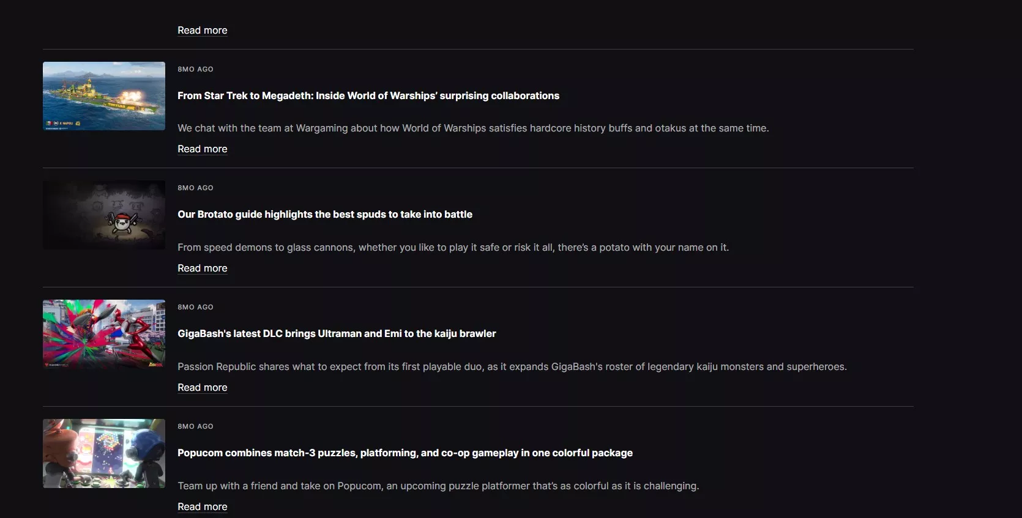
Task: Click the 8MO AGO timestamp above the GigaBash headline
Action: pyautogui.click(x=195, y=308)
